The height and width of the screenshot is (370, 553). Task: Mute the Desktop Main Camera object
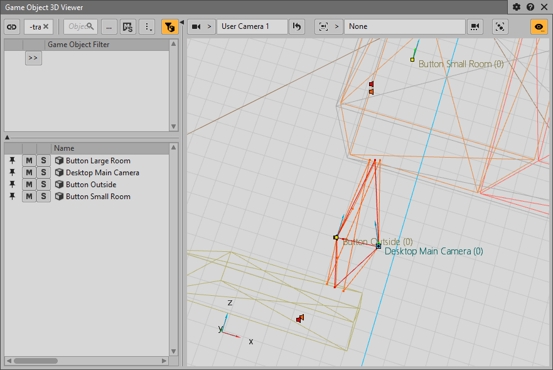[x=30, y=173]
